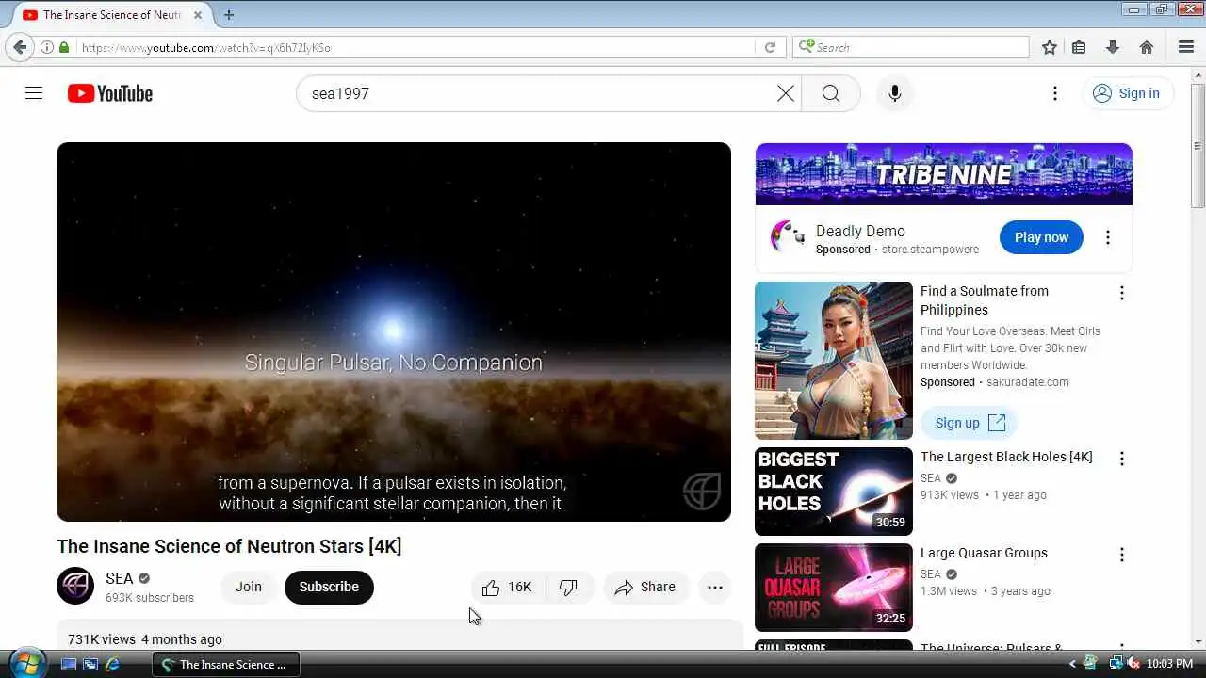
Task: Open a new browser tab
Action: 229,14
